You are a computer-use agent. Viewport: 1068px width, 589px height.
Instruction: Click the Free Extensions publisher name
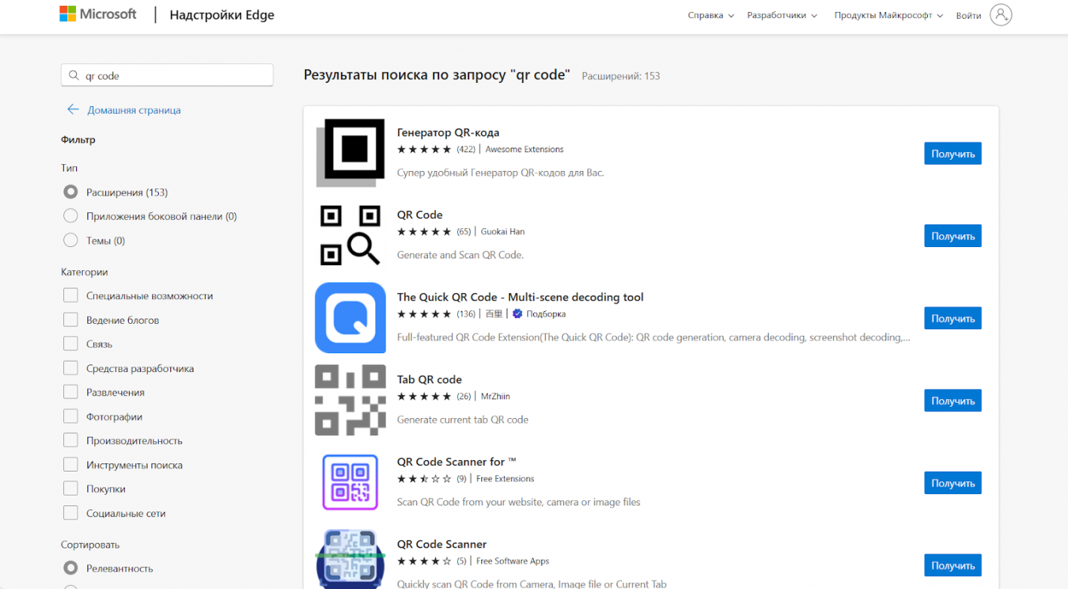pyautogui.click(x=505, y=478)
